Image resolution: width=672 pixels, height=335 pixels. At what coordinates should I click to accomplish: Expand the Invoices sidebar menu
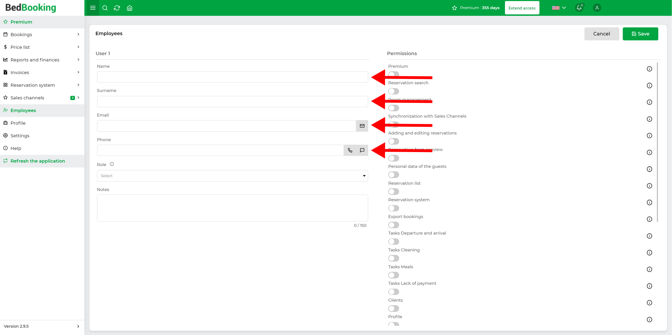point(42,72)
